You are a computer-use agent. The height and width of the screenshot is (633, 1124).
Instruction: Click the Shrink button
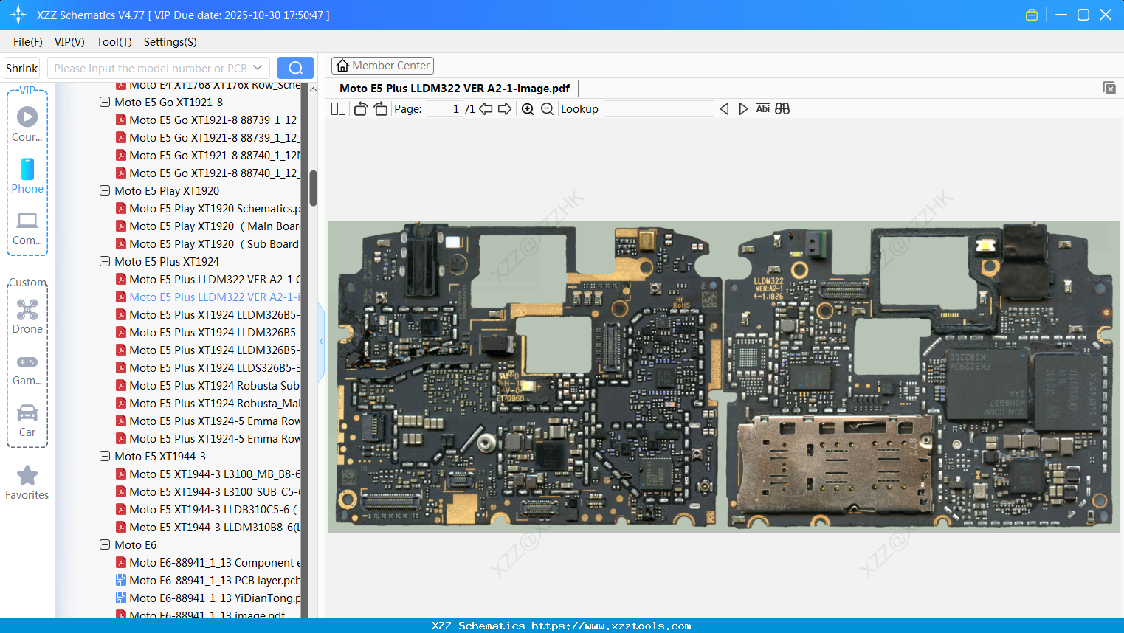pyautogui.click(x=22, y=68)
